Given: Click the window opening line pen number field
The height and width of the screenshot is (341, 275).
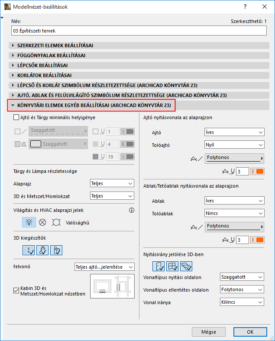Looking at the screenshot, I should pos(243,240).
